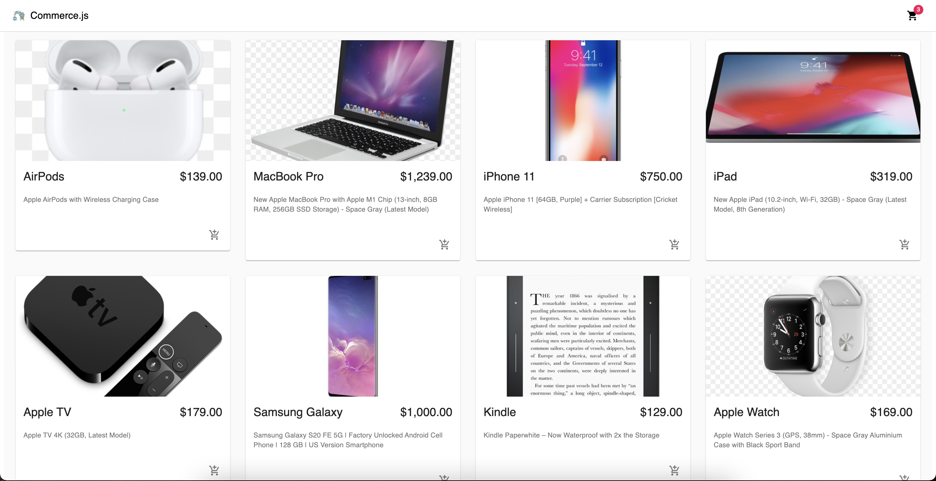Click the Kindle product image
The width and height of the screenshot is (936, 481).
(x=583, y=336)
